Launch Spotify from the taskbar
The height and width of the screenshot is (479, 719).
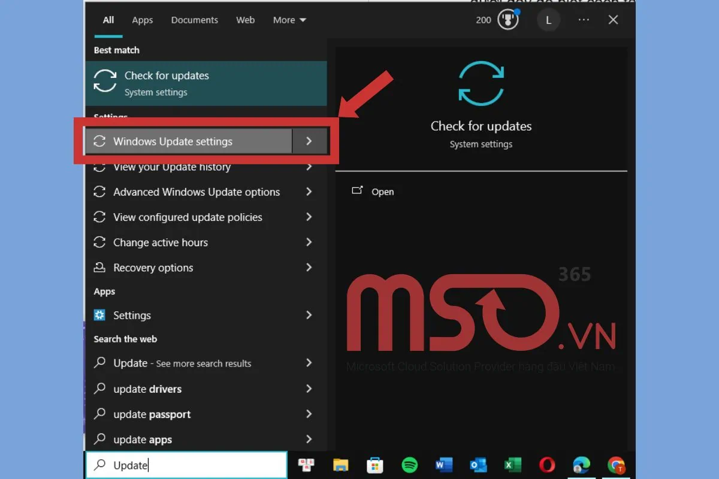(x=410, y=465)
